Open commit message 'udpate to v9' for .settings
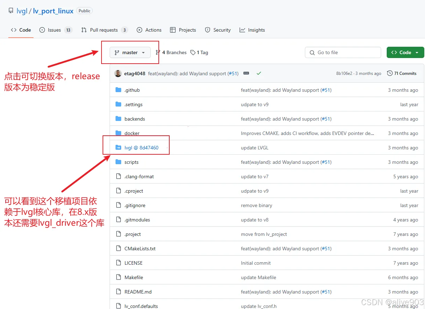The width and height of the screenshot is (425, 309). (255, 104)
